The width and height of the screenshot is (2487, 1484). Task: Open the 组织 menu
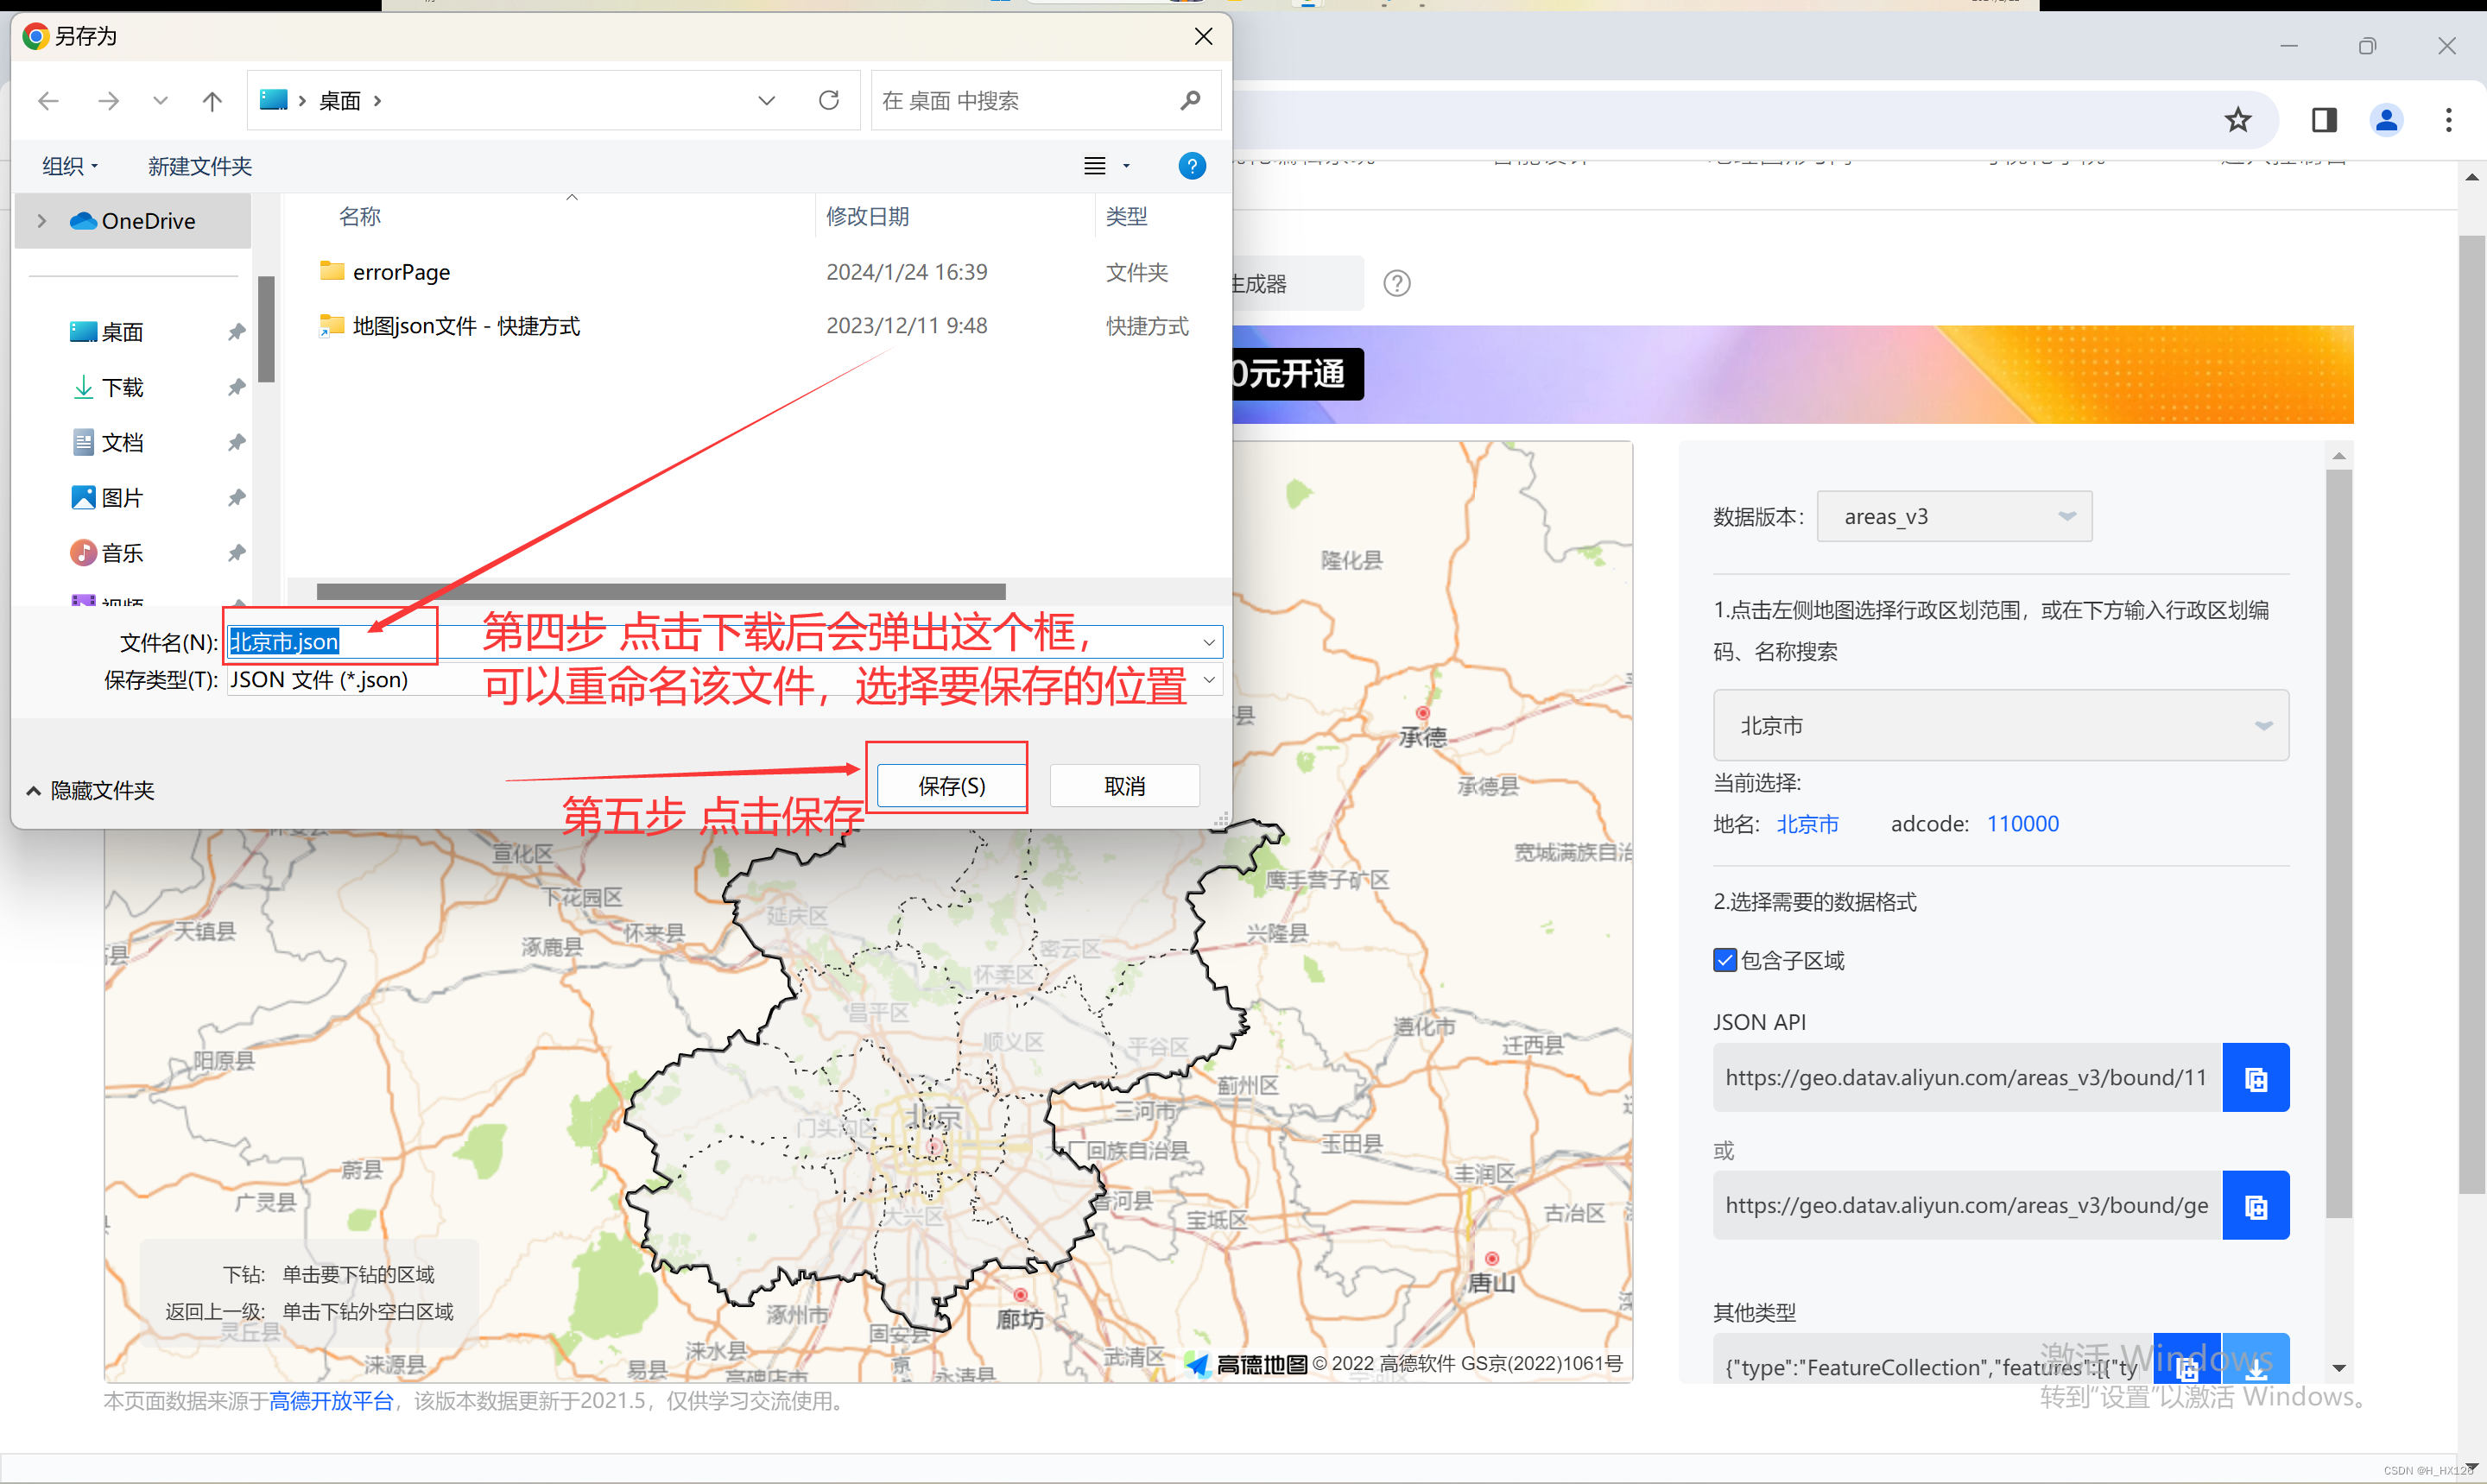pos(70,166)
